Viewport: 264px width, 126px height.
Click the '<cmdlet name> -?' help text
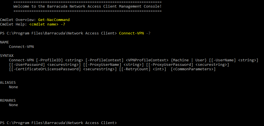(x=47, y=24)
